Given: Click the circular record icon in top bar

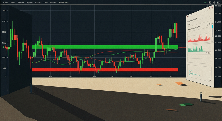Looking at the screenshot, I should click(x=214, y=2).
